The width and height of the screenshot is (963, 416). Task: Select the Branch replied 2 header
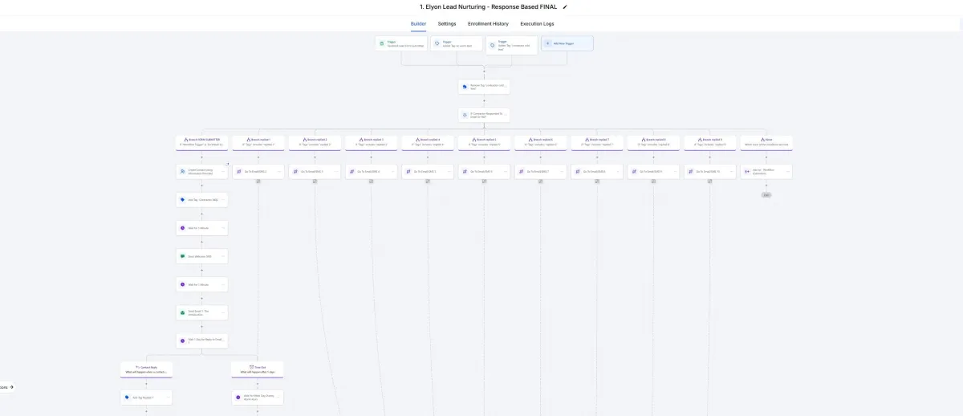315,141
